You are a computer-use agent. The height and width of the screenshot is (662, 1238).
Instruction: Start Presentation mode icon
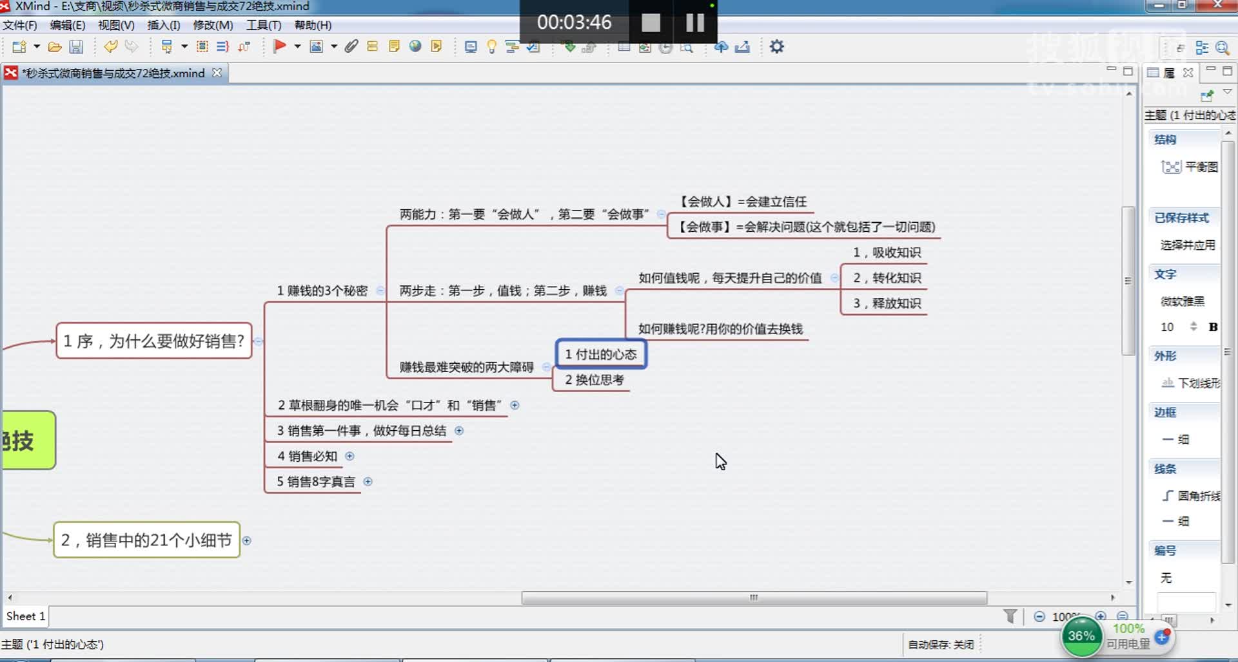(471, 46)
